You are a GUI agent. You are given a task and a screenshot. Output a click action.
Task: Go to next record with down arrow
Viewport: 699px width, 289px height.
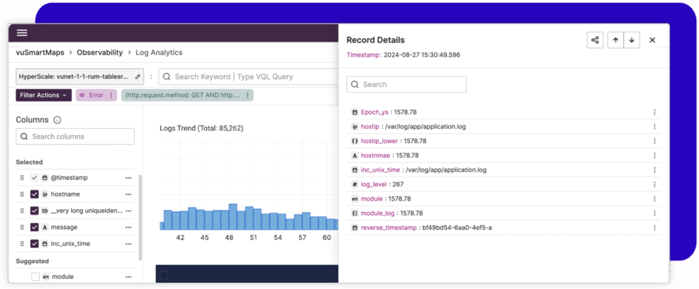click(x=631, y=40)
